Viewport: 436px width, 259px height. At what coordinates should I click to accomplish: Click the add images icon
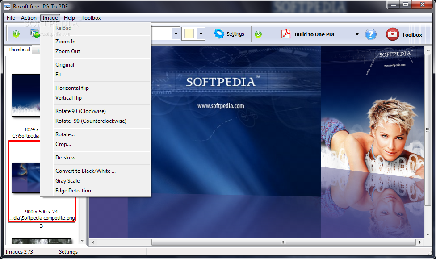click(35, 34)
